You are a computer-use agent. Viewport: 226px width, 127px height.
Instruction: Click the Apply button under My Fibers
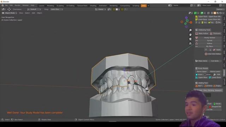pyautogui.click(x=217, y=50)
